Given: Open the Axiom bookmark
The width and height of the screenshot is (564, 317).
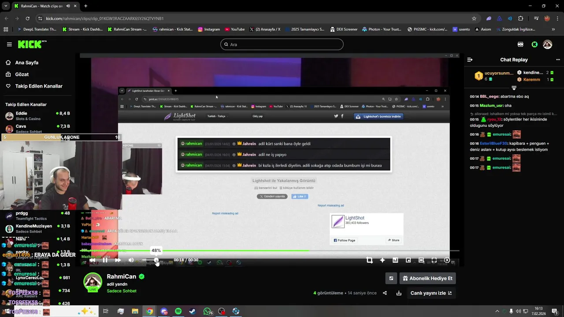Looking at the screenshot, I should 482,29.
